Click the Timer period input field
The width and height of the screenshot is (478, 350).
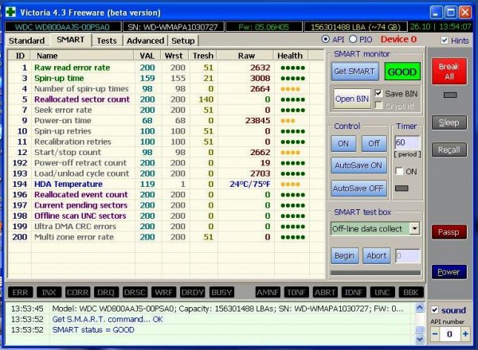click(407, 142)
